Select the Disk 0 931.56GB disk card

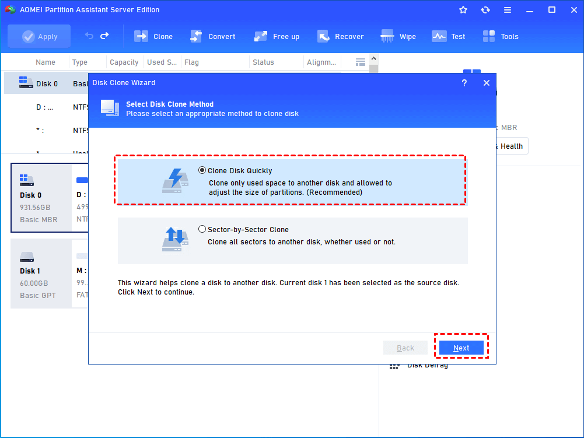41,198
